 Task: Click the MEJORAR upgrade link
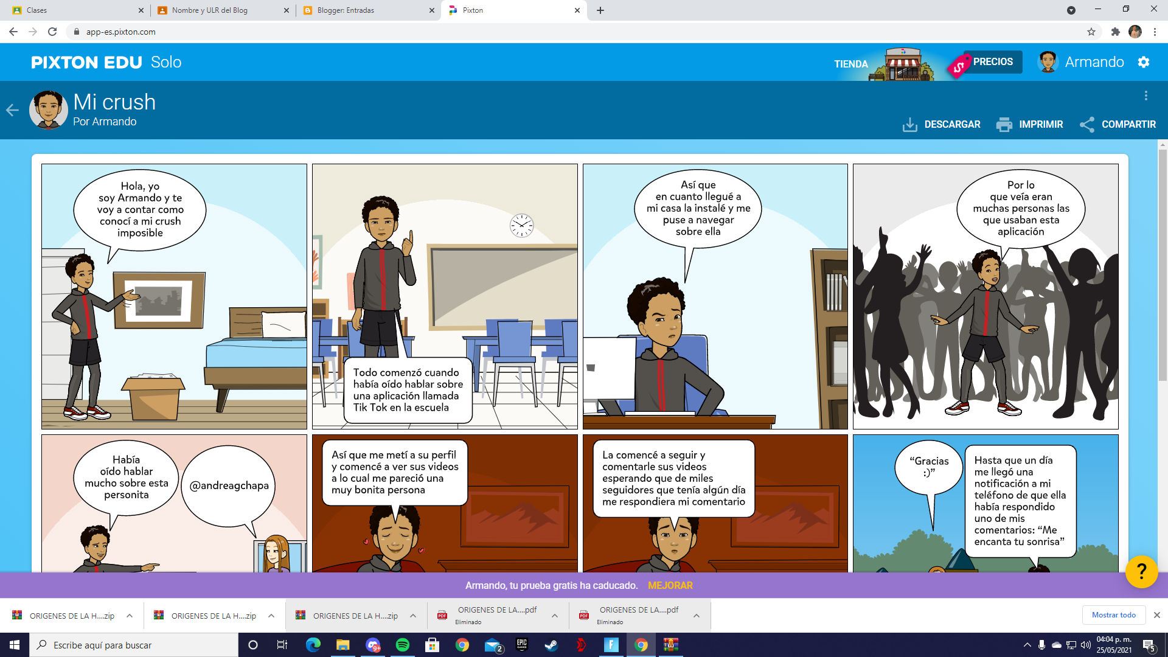(x=670, y=585)
